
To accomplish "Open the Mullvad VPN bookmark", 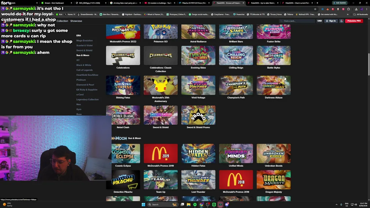I will (x=305, y=14).
